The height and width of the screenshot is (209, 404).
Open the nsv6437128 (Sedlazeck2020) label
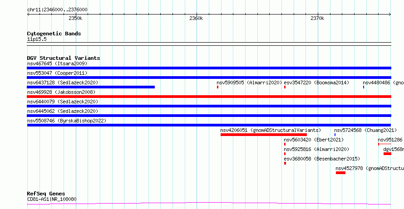[x=63, y=83]
